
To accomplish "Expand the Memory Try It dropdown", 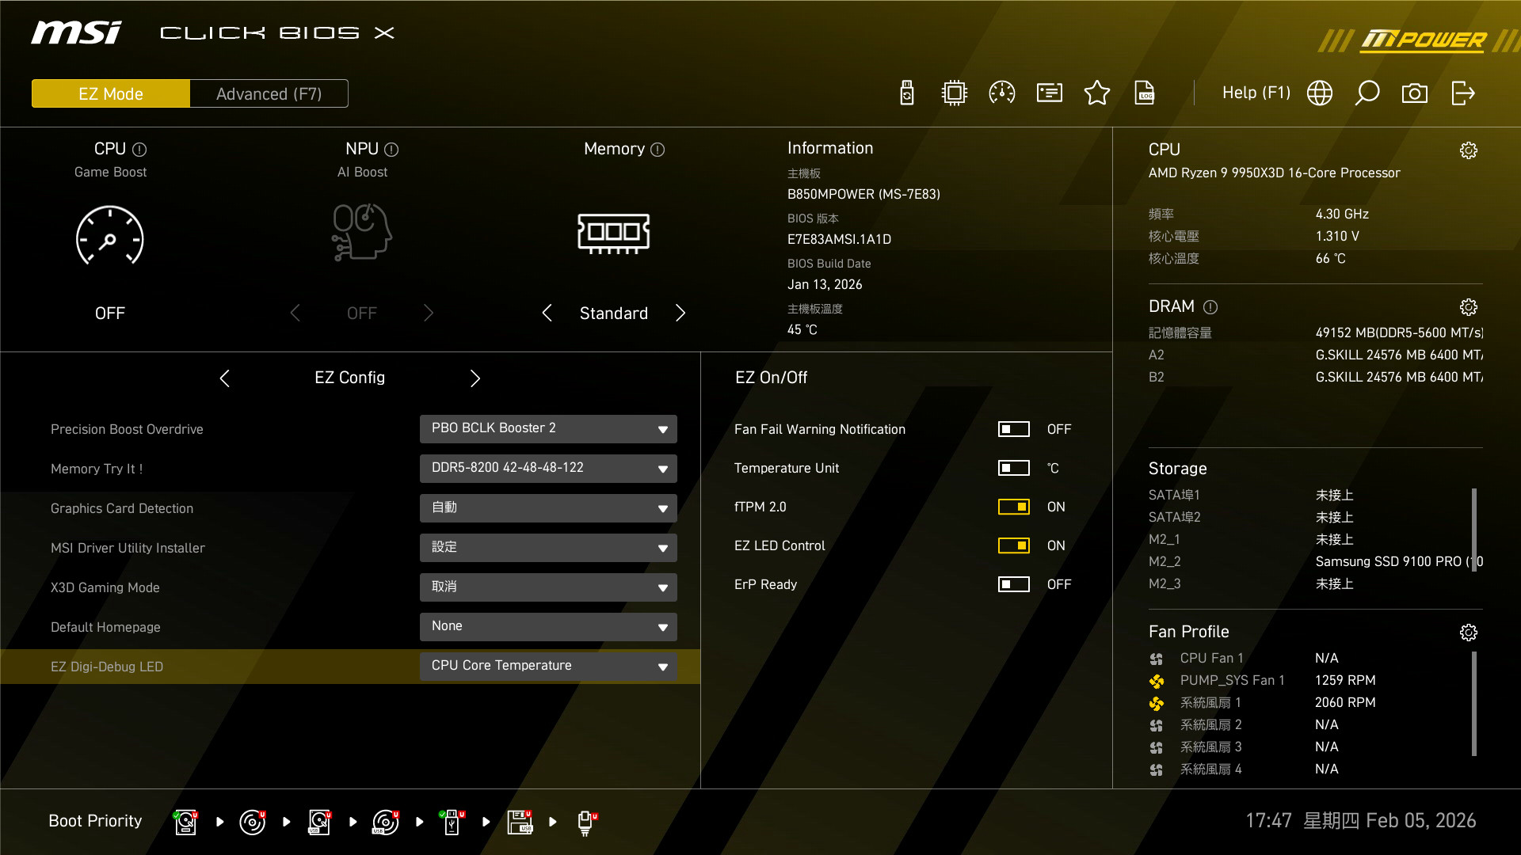I will pyautogui.click(x=548, y=468).
